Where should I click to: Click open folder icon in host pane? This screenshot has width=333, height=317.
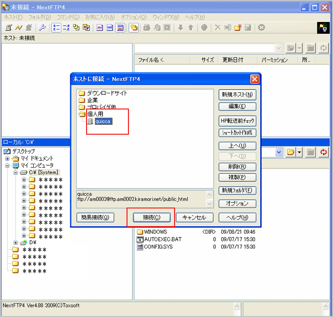click(x=291, y=48)
